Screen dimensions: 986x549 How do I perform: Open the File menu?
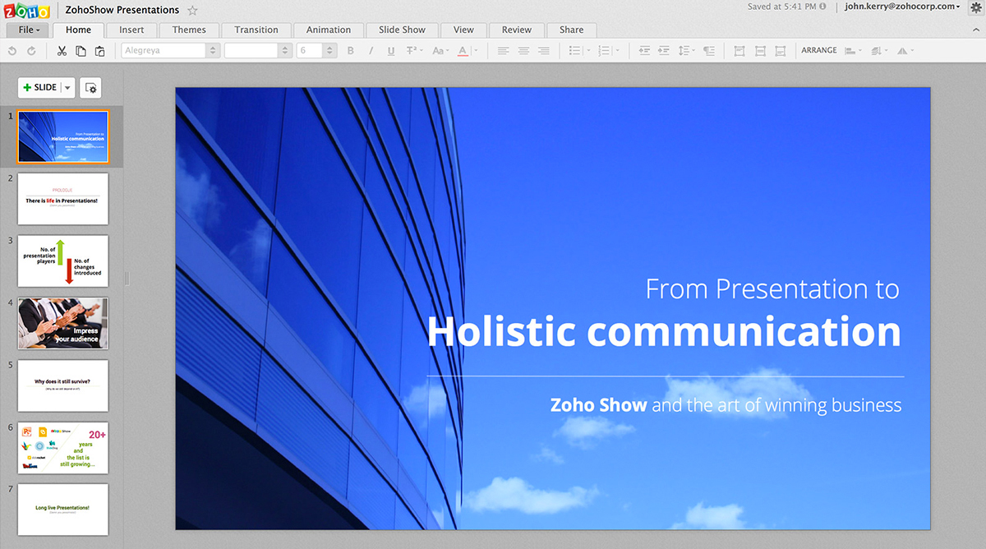29,30
